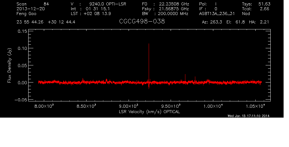
Task: Click the 8.50×10³ x-axis tick label
Action: pyautogui.click(x=86, y=106)
